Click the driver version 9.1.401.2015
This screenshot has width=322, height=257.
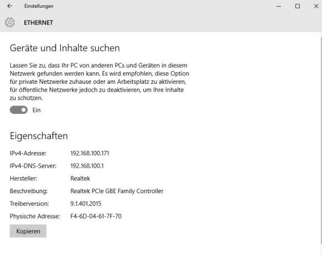(86, 204)
